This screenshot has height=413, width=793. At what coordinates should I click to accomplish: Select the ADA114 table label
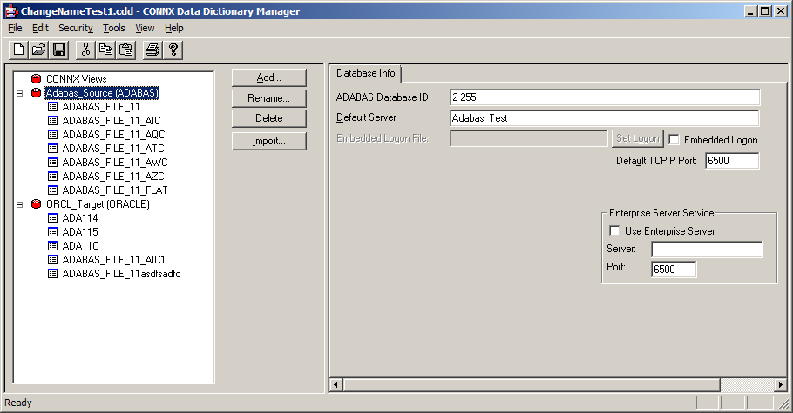(80, 218)
